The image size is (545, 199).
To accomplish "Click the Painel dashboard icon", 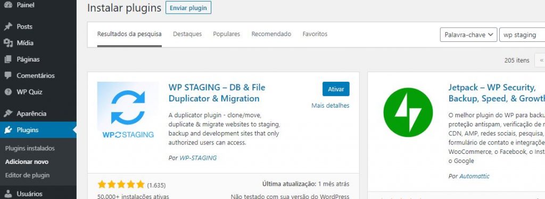I will pos(8,5).
